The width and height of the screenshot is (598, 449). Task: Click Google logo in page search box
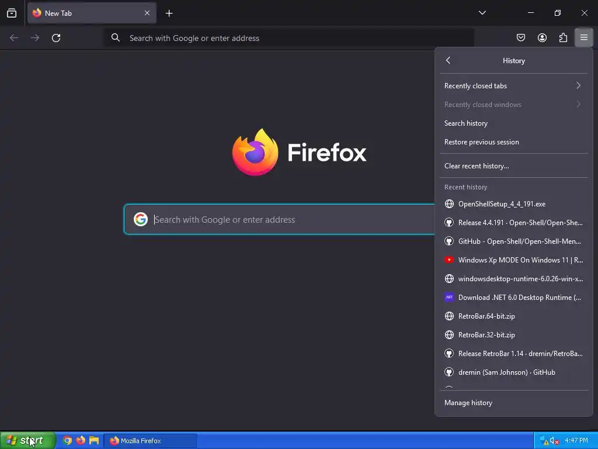141,219
